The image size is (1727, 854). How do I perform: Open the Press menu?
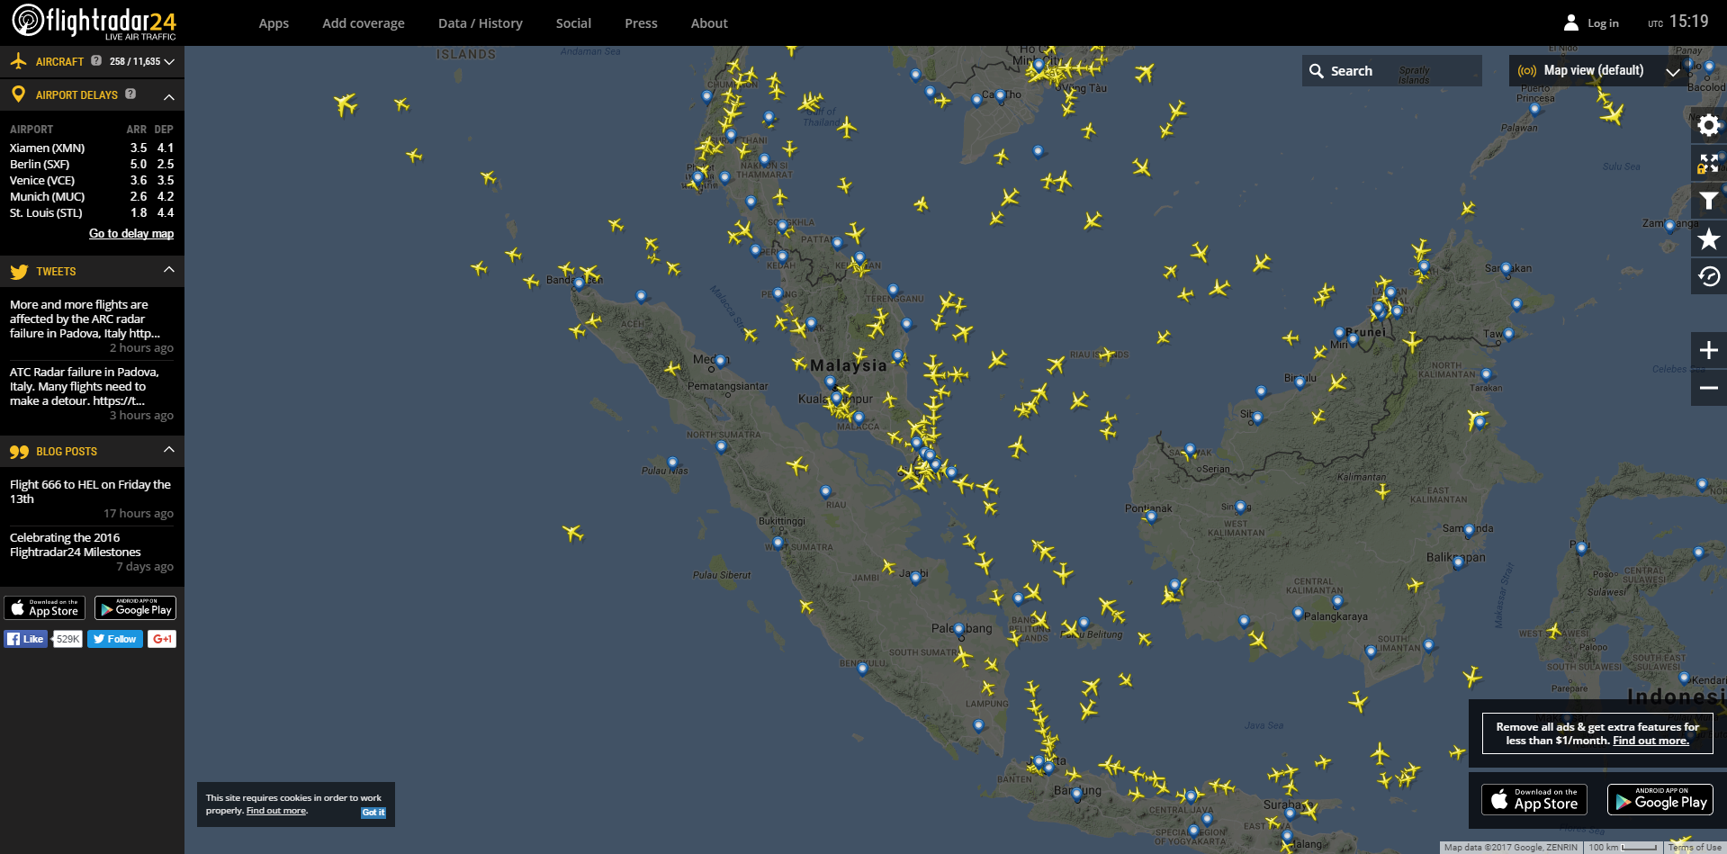[641, 23]
